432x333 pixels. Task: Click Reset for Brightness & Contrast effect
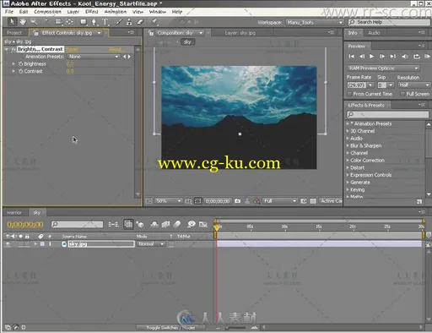pos(72,49)
